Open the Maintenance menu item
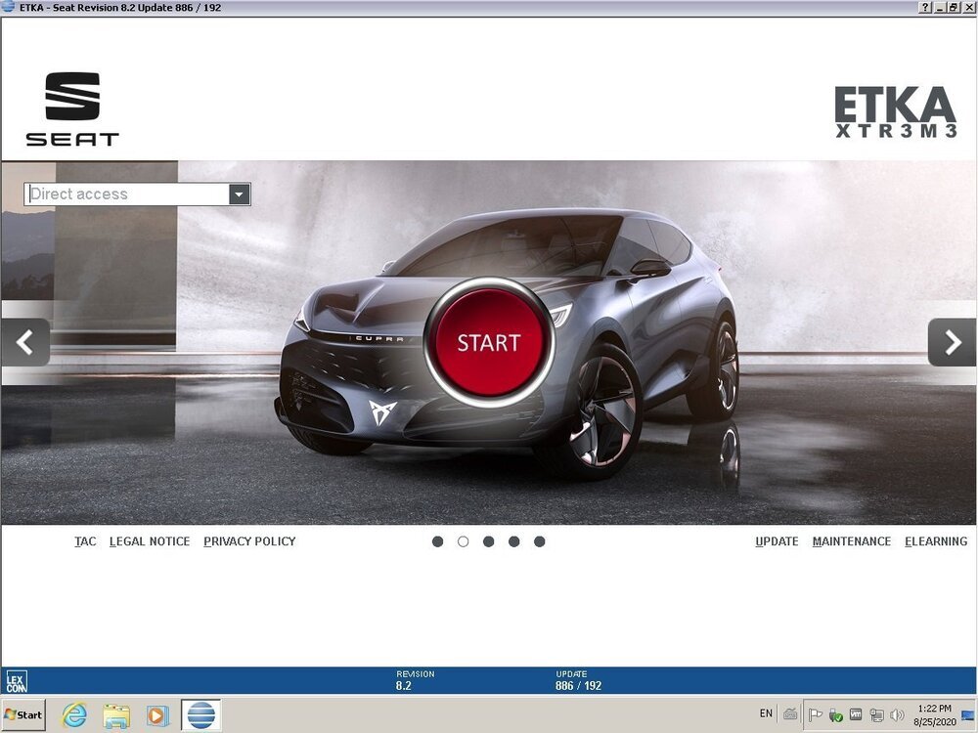The width and height of the screenshot is (978, 733). pos(851,541)
